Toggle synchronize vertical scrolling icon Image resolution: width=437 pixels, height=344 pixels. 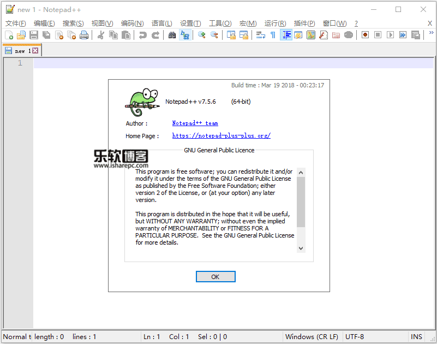[x=231, y=35]
